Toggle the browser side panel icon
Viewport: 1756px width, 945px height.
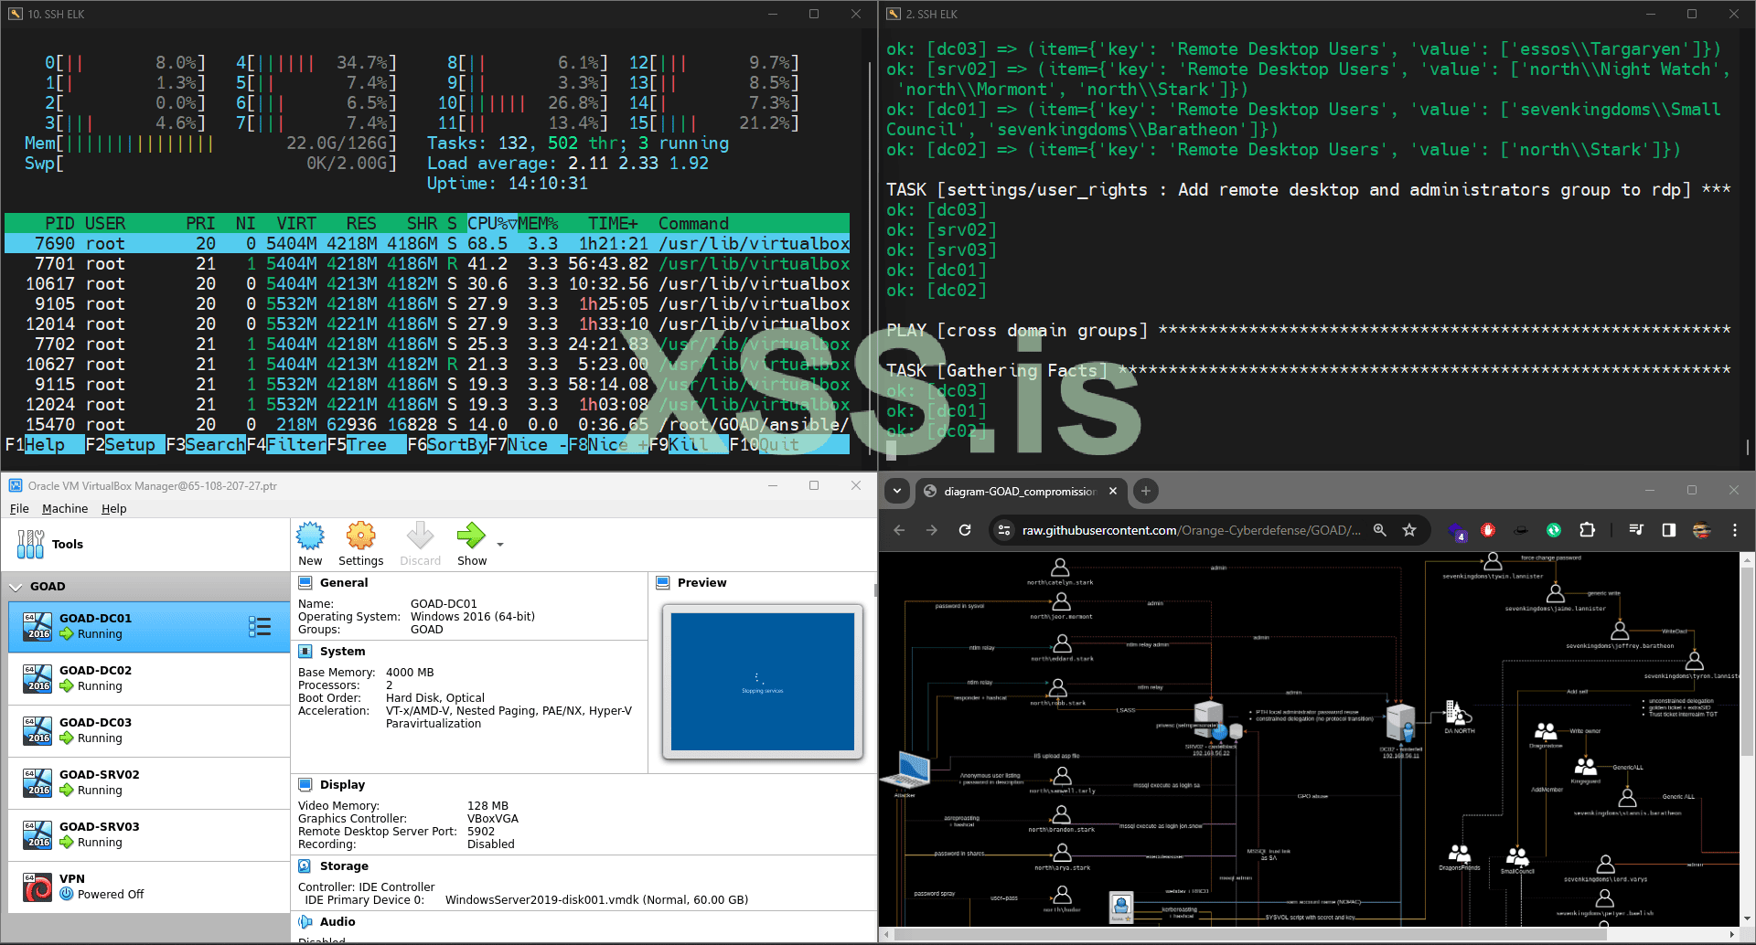click(1668, 530)
